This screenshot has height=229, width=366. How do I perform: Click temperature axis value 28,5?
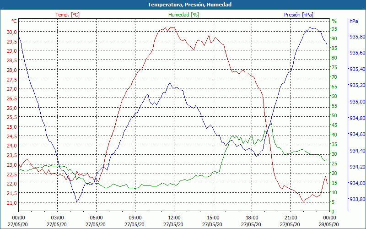[11, 60]
